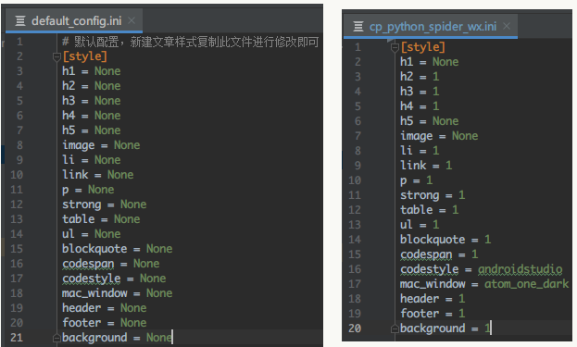
Task: Click 'blockquote = None' in default_config.ini
Action: pos(118,249)
